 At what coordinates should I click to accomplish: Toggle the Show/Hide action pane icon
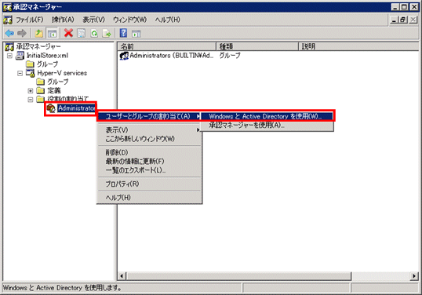(136, 34)
